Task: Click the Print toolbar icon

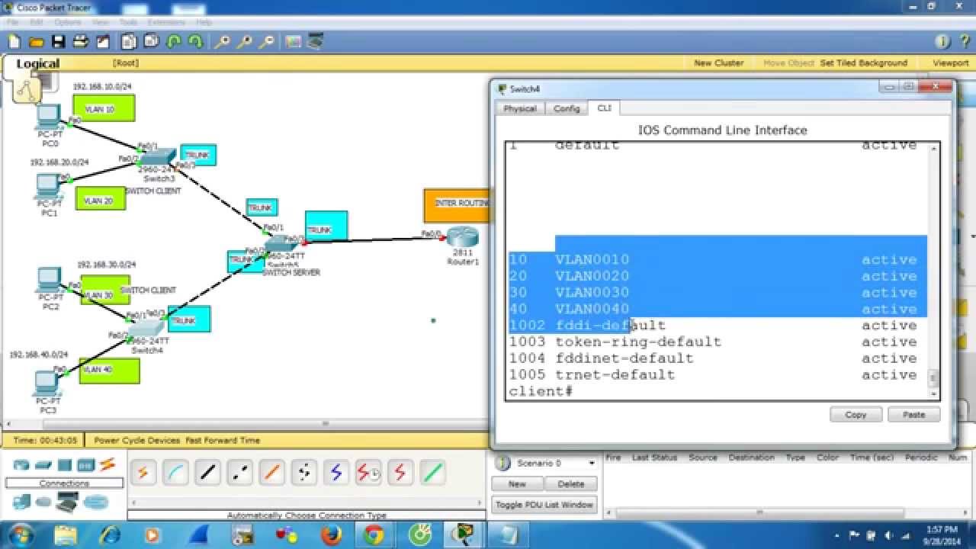Action: pyautogui.click(x=81, y=42)
